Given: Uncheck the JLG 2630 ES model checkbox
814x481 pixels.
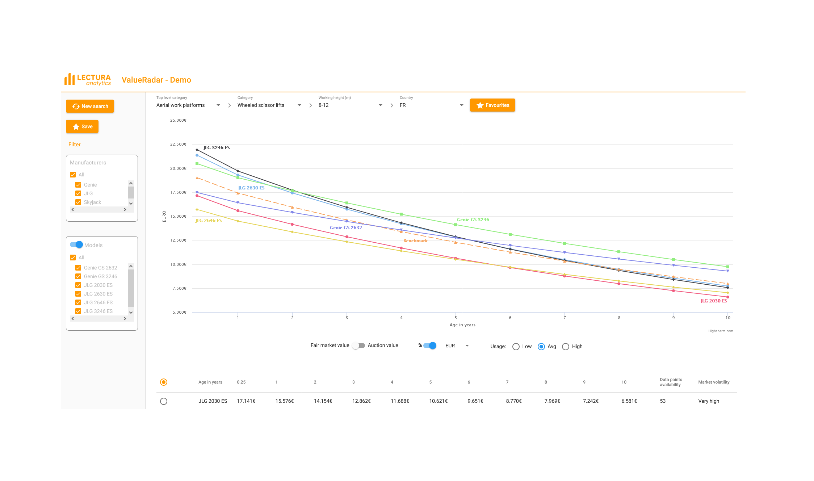Looking at the screenshot, I should (78, 294).
